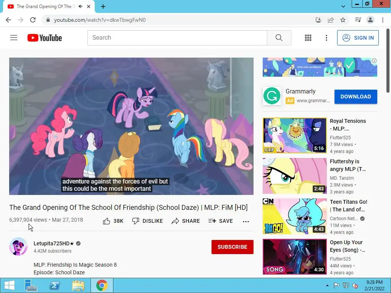The height and width of the screenshot is (293, 391).
Task: Close The Grand Opening tab
Action: (89, 6)
